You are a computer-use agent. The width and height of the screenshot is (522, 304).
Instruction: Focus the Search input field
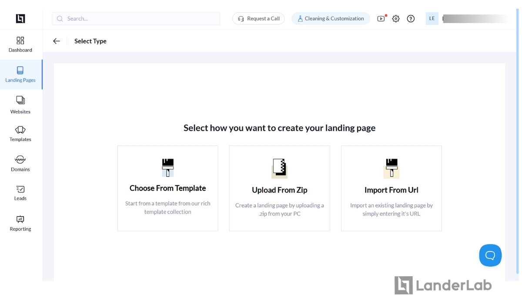pos(136,19)
